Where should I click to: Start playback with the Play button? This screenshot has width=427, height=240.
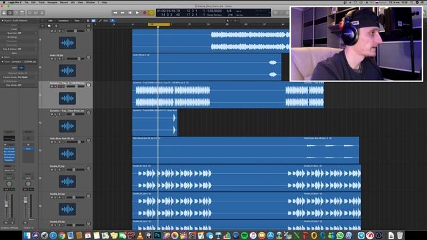[137, 13]
